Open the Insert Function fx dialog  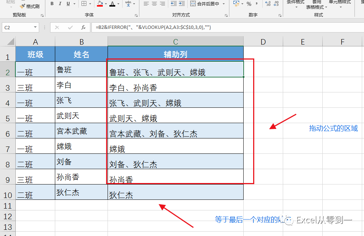coord(83,28)
